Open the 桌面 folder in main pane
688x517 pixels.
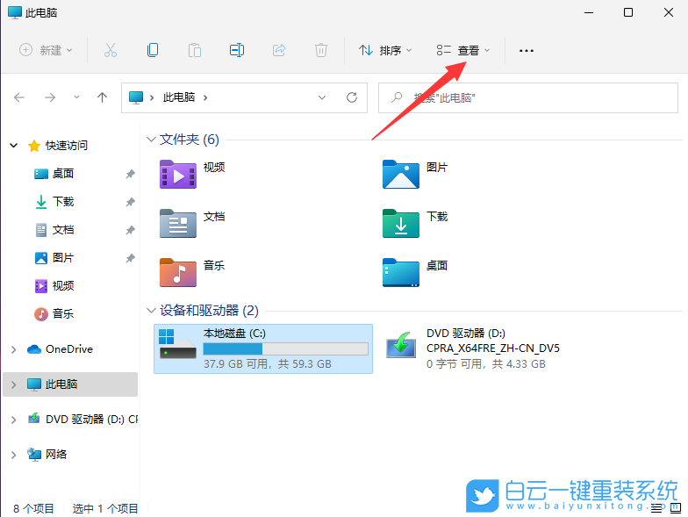click(x=400, y=272)
